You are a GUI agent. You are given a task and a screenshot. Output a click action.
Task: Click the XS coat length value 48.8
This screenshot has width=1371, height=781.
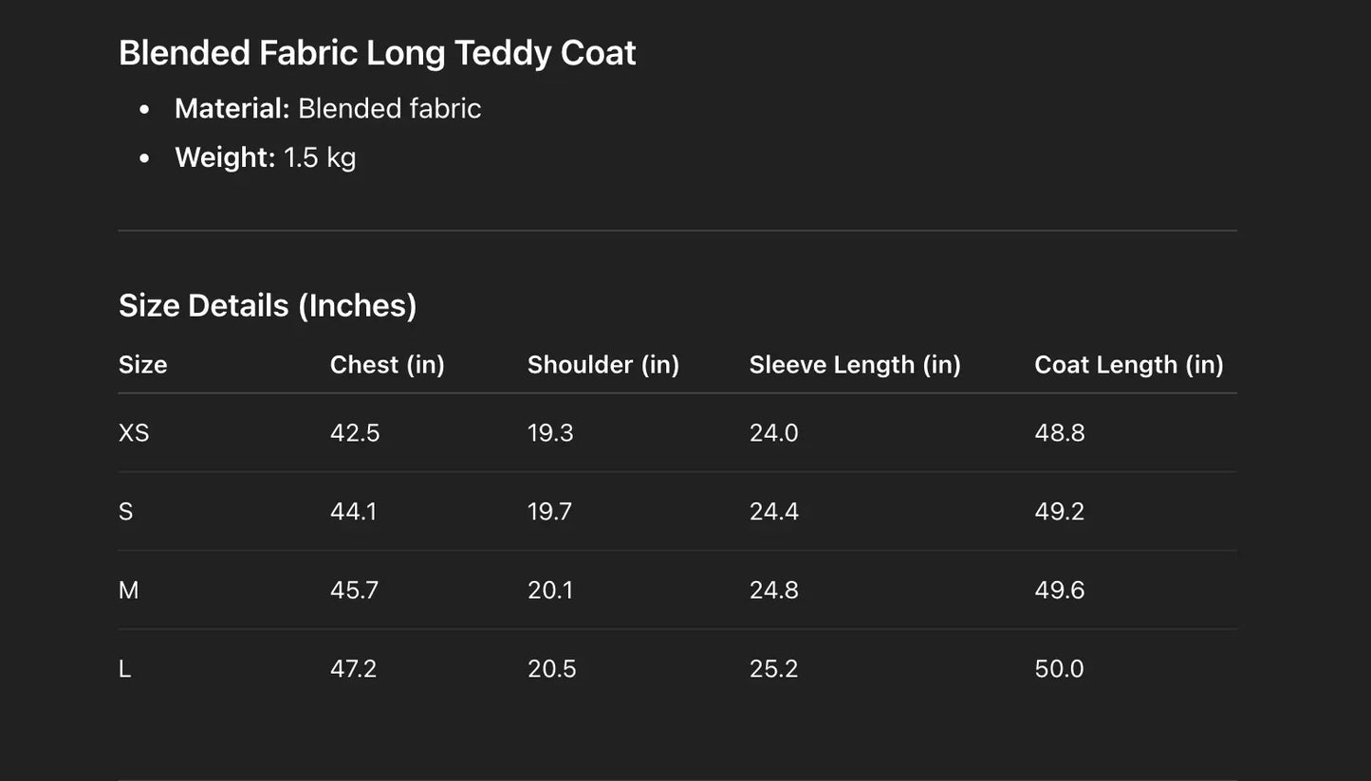coord(1060,433)
